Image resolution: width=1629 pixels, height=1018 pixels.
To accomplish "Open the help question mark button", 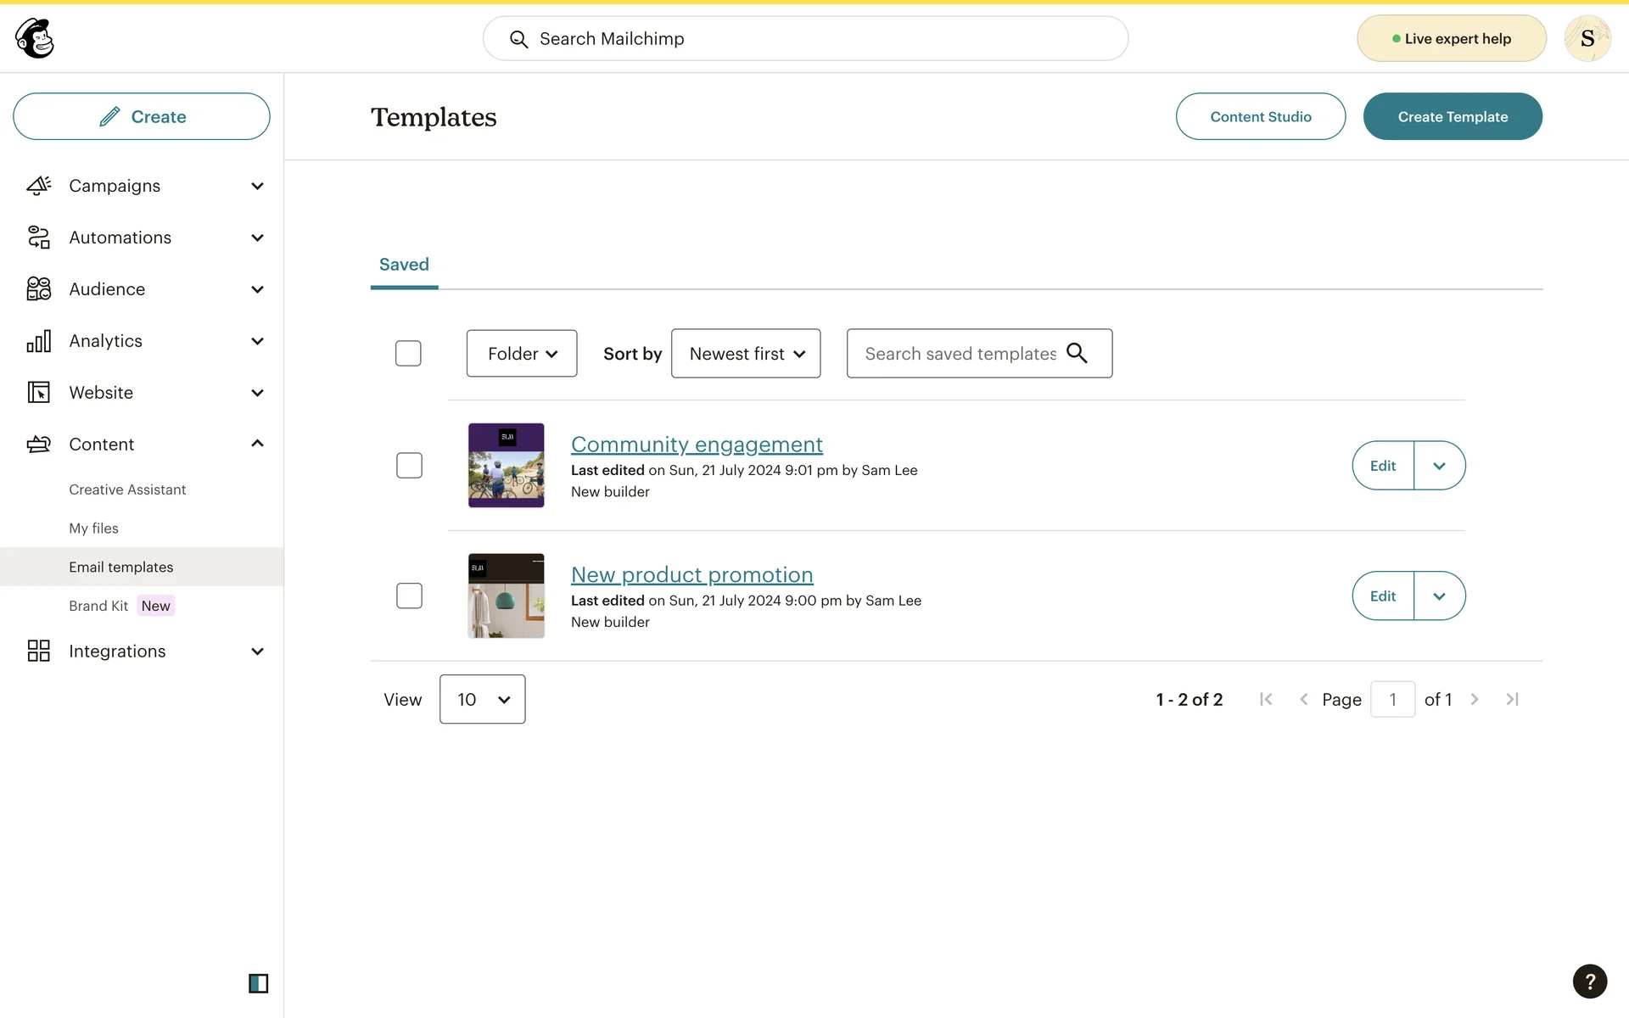I will point(1589,982).
